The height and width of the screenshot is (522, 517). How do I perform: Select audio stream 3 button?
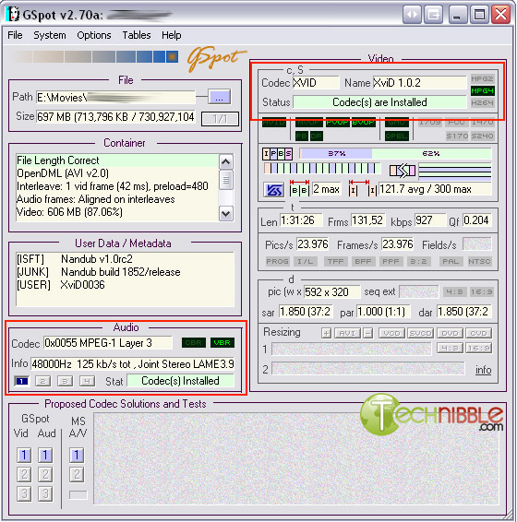tap(65, 381)
